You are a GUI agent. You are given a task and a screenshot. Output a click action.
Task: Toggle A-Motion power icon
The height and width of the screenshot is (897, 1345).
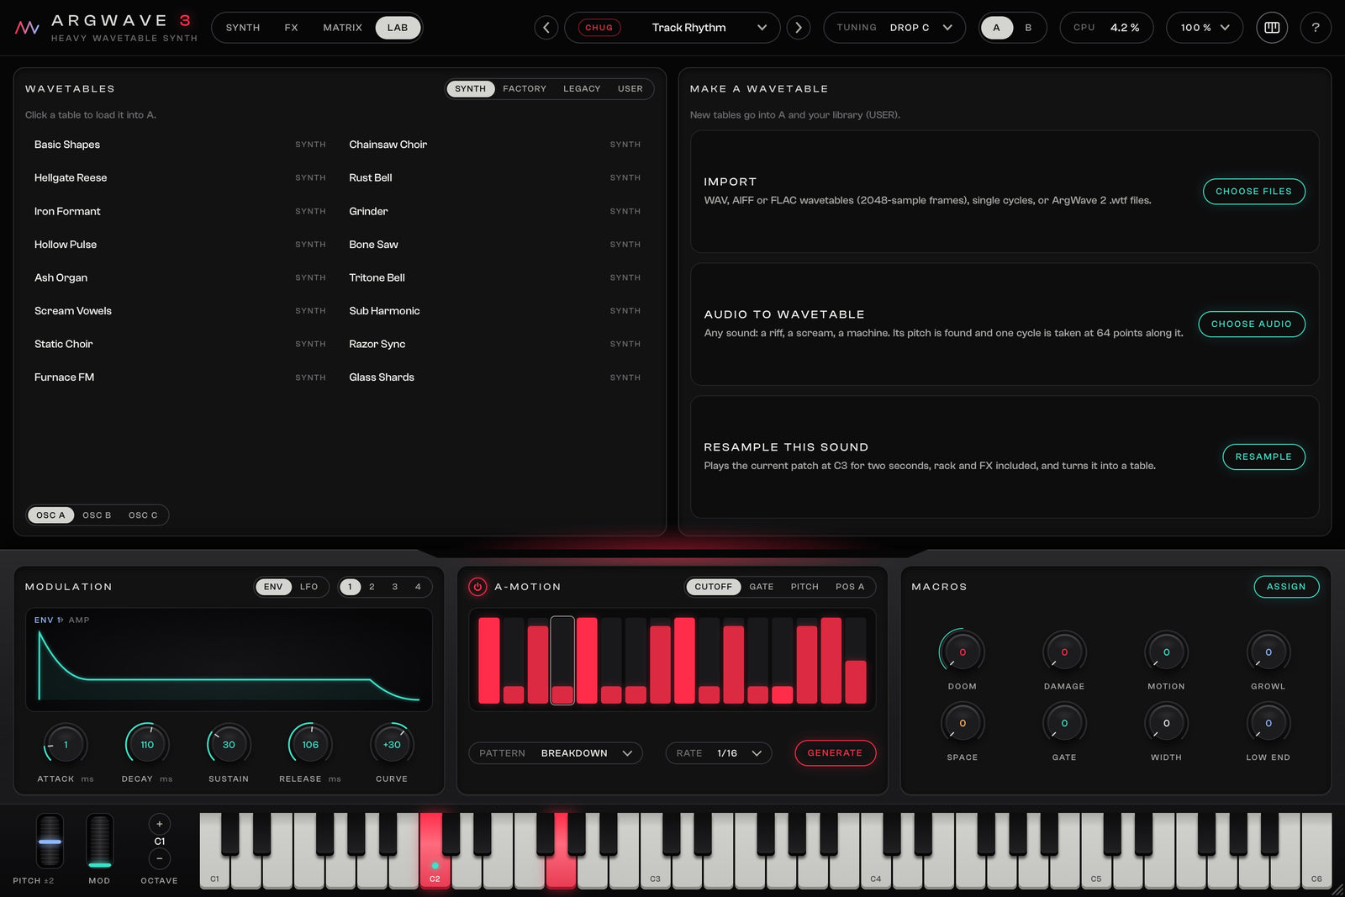[477, 587]
